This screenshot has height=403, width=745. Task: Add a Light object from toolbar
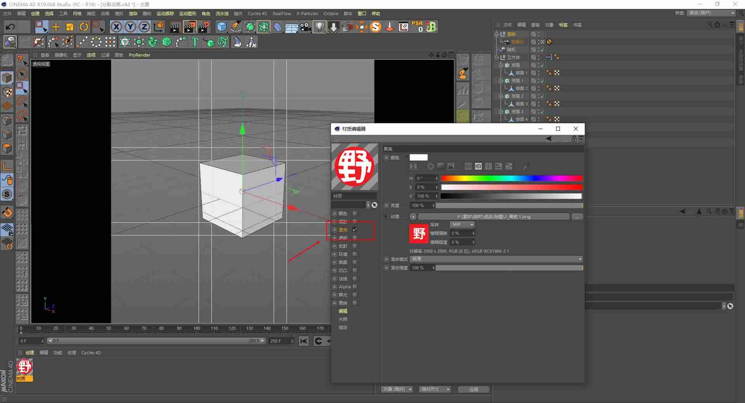point(319,27)
